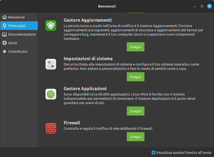Click the Gestore Applicazioni grid icon
The image size is (214, 157).
51,94
